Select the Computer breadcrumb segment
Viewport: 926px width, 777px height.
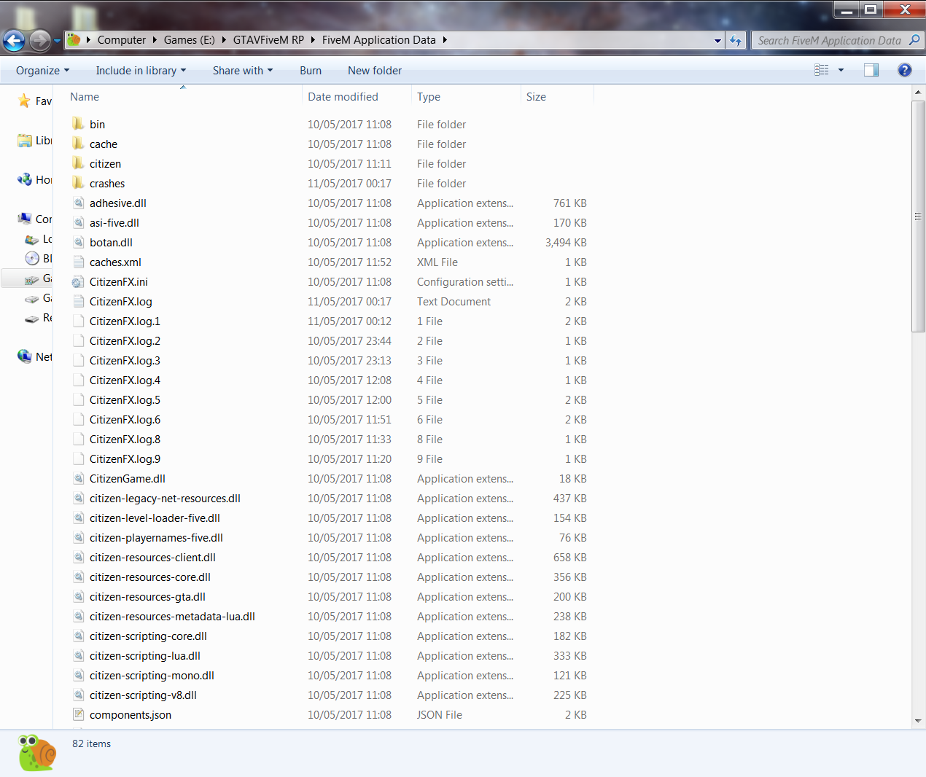[x=122, y=40]
